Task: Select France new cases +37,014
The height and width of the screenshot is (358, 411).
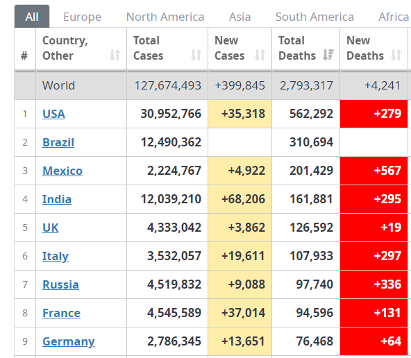Action: (243, 313)
